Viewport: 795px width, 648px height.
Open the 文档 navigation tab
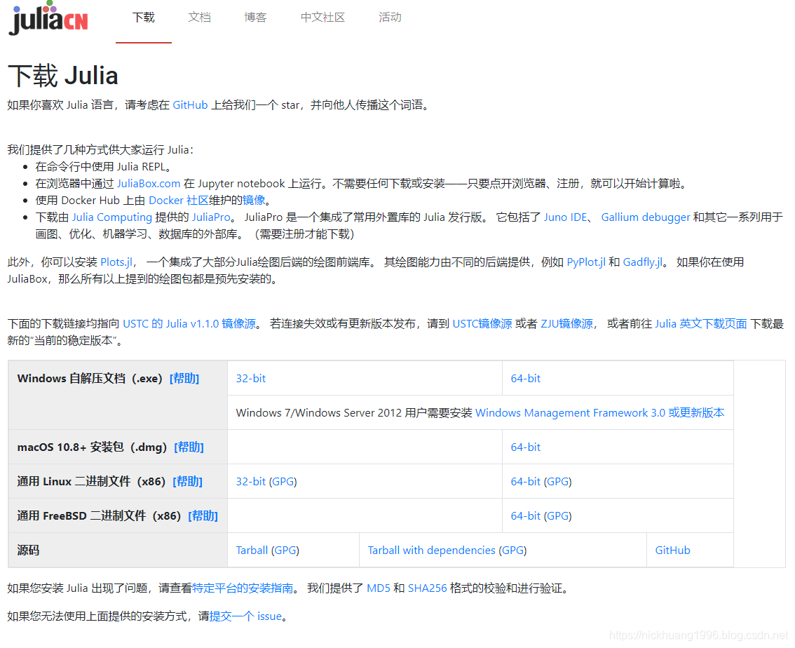tap(199, 18)
